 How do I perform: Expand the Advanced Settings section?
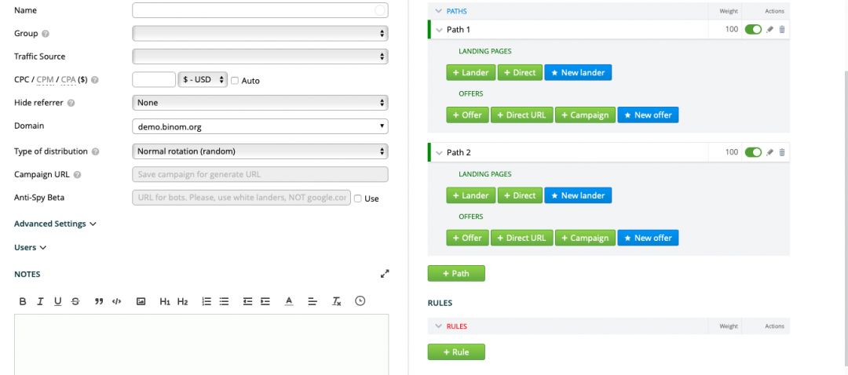[55, 224]
